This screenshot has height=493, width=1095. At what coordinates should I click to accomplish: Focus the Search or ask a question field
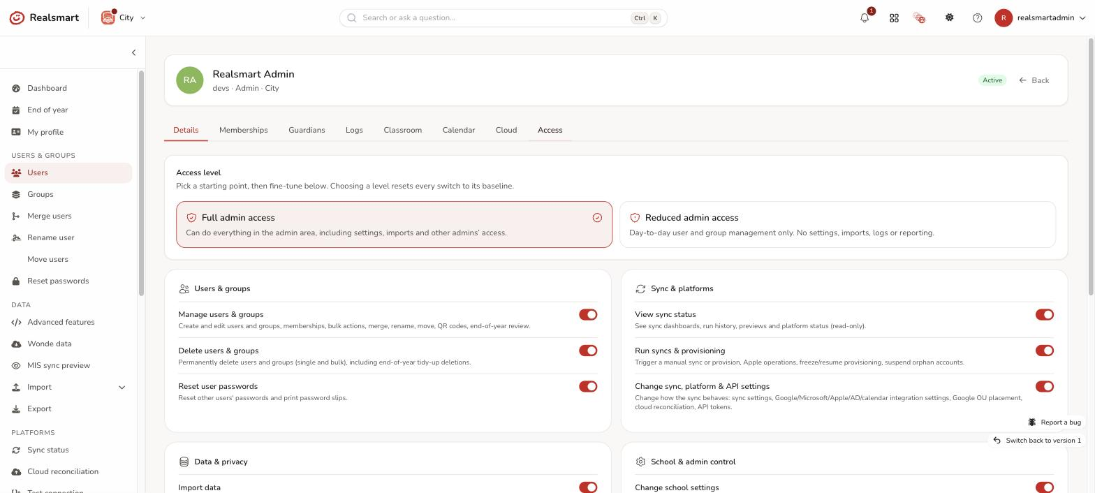pyautogui.click(x=503, y=18)
